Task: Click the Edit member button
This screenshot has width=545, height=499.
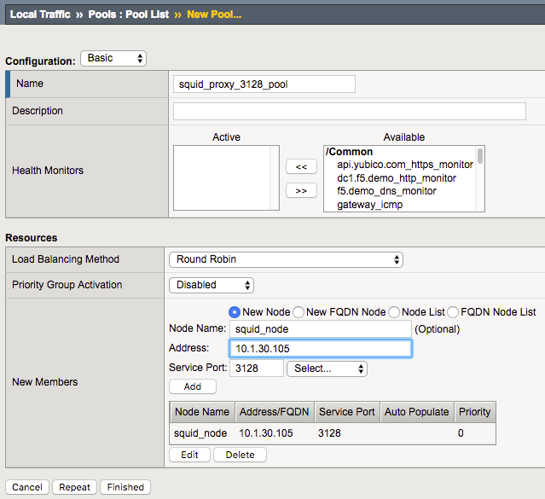Action: [x=189, y=455]
